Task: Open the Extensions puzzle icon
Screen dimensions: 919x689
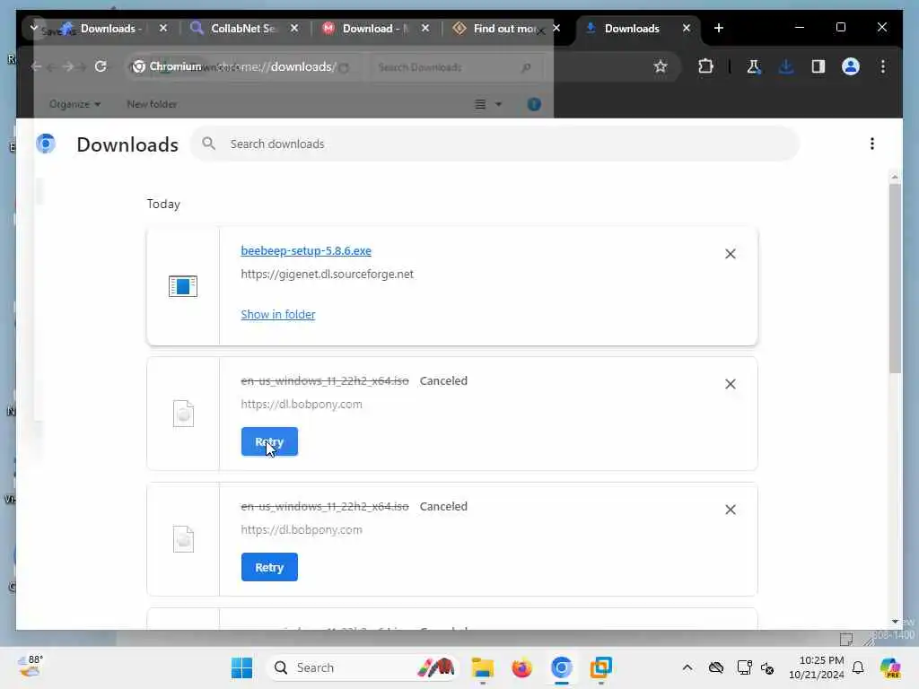Action: point(705,66)
